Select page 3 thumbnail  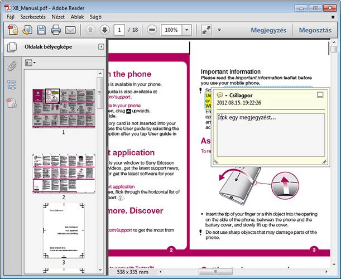pos(64,230)
